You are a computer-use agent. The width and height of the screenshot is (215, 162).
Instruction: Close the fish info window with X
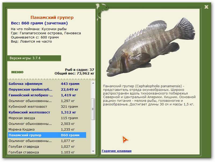point(206,7)
